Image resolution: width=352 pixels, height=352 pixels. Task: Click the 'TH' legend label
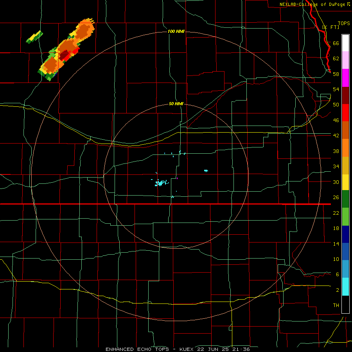coord(336,305)
